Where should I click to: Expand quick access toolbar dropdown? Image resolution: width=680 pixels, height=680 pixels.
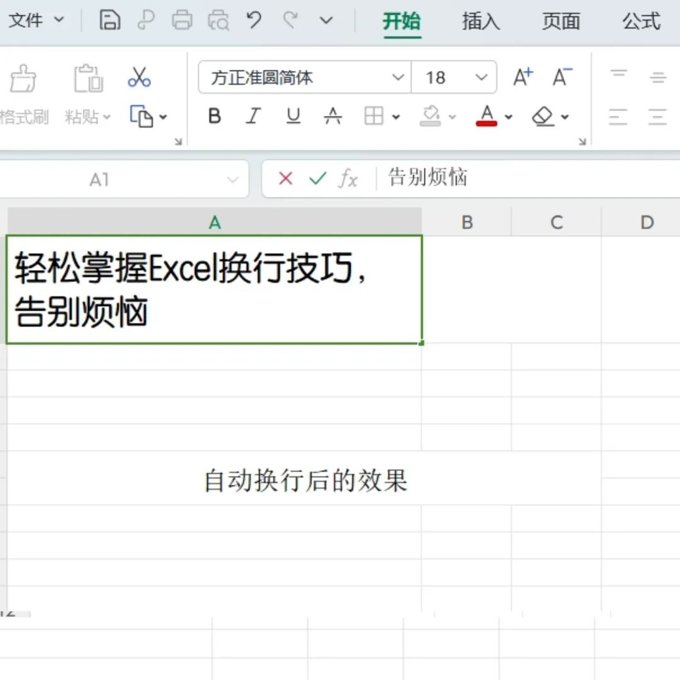[x=326, y=20]
